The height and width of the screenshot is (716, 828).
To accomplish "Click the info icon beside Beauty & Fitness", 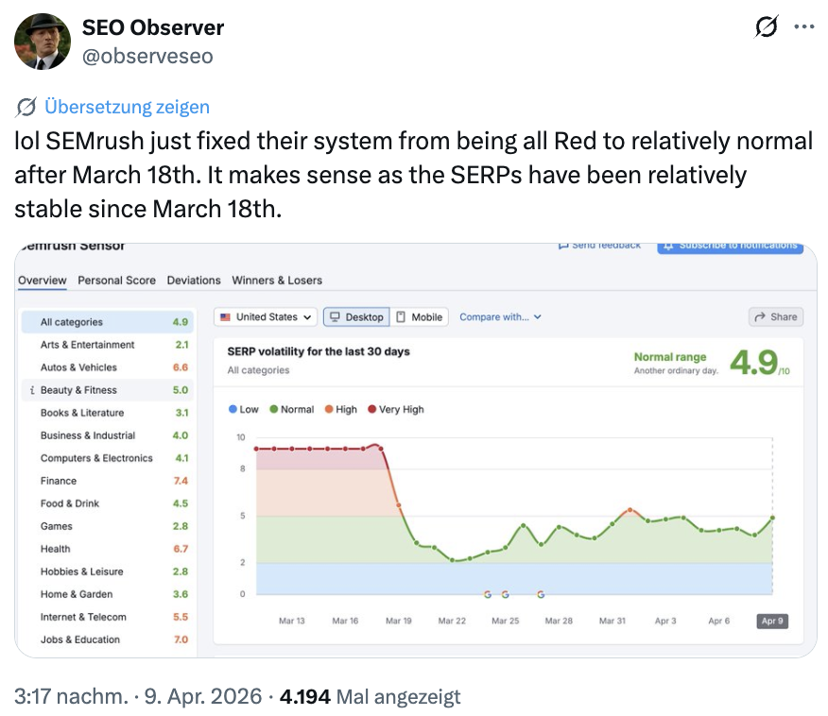I will [31, 388].
